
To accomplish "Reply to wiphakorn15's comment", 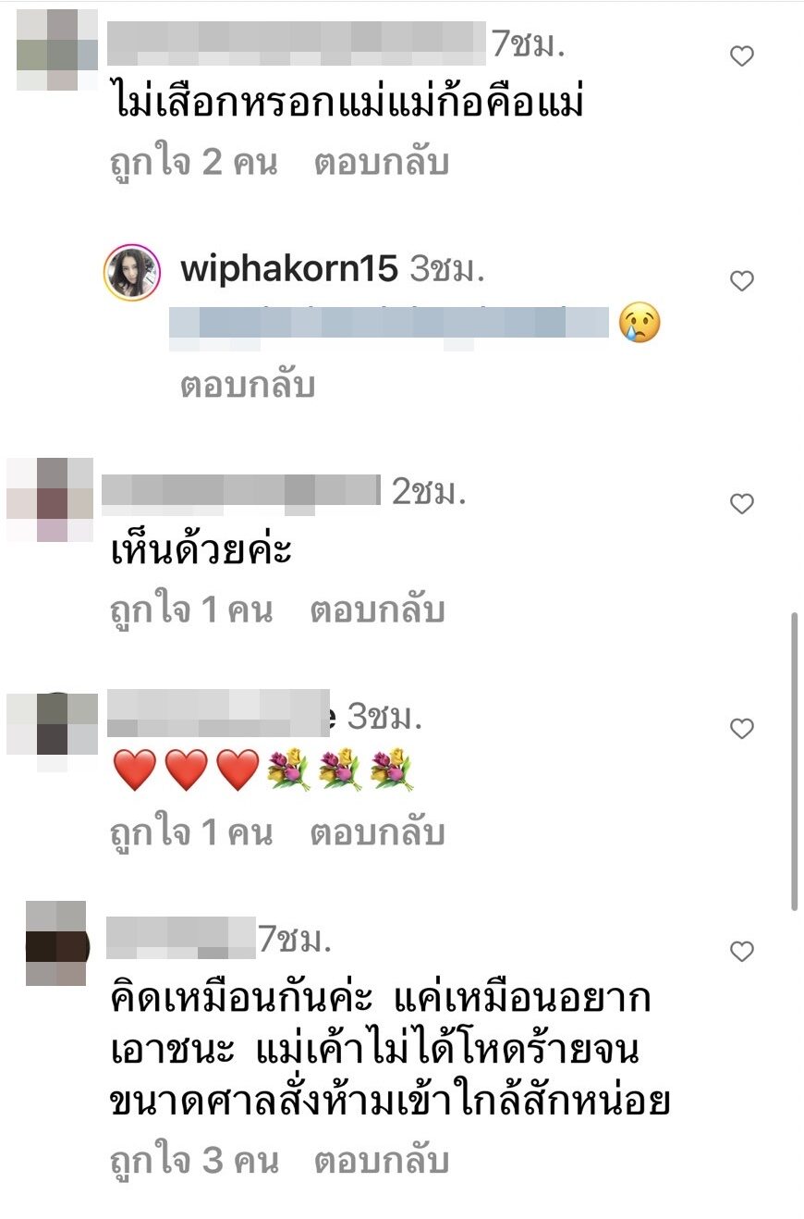I will point(248,385).
